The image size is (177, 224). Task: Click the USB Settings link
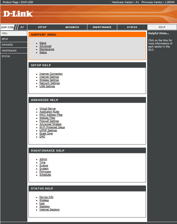(x=47, y=86)
